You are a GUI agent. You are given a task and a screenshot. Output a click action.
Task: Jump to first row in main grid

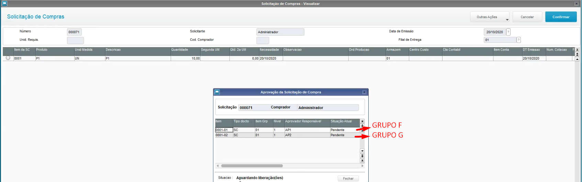click(577, 50)
